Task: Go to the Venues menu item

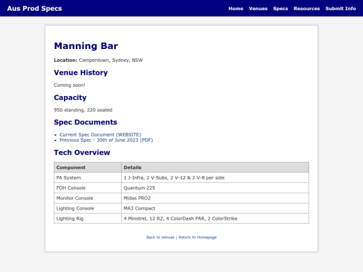Action: coord(258,9)
